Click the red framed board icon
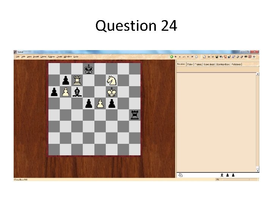 pos(250,57)
